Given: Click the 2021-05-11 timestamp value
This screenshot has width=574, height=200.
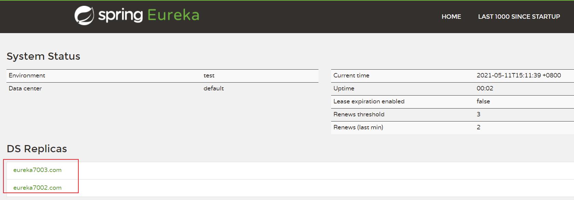Looking at the screenshot, I should coord(519,75).
